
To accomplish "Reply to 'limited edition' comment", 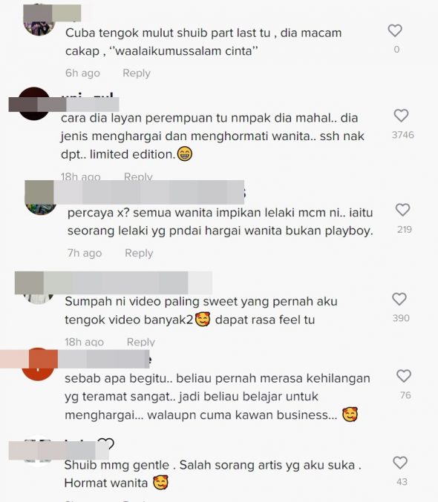I will 138,176.
